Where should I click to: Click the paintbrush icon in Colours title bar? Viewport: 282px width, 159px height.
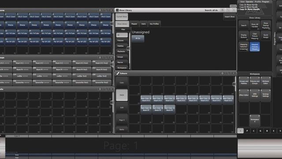point(118,73)
